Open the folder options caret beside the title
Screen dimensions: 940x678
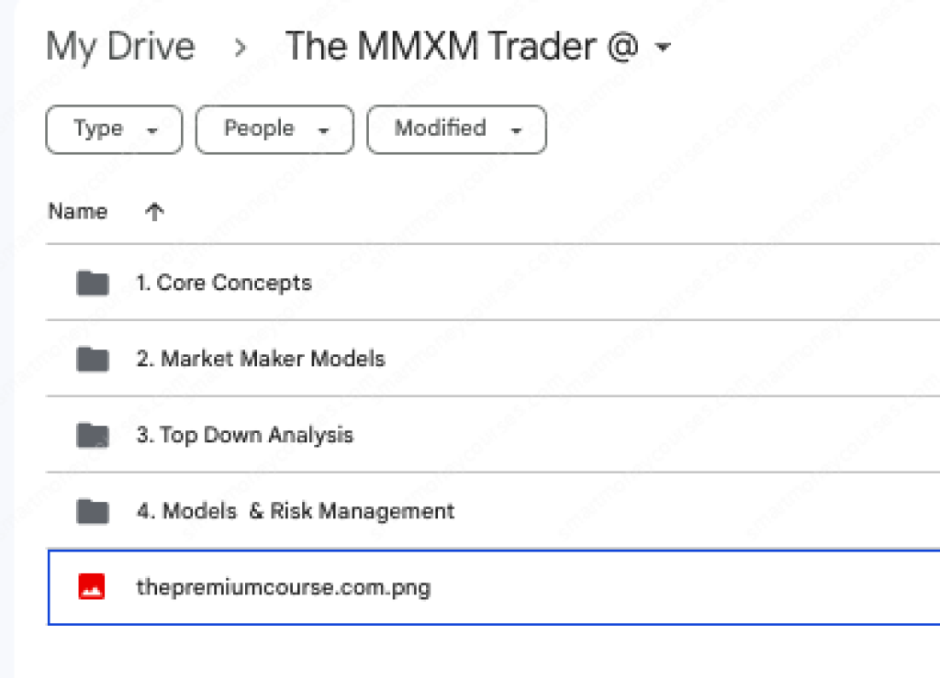pos(664,47)
